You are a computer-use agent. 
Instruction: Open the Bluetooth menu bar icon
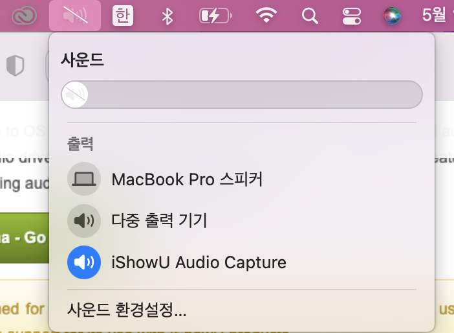click(168, 16)
